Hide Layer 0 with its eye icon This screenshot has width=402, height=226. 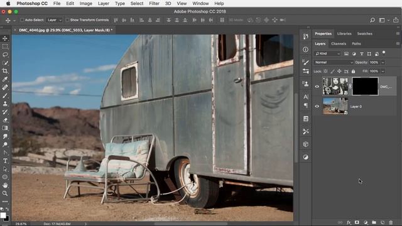[317, 106]
